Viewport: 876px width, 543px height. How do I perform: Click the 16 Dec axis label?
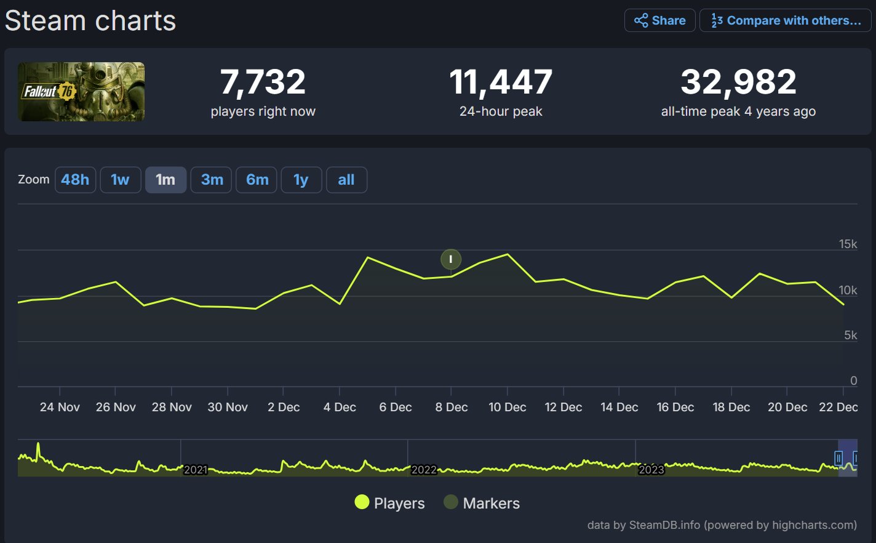click(675, 407)
